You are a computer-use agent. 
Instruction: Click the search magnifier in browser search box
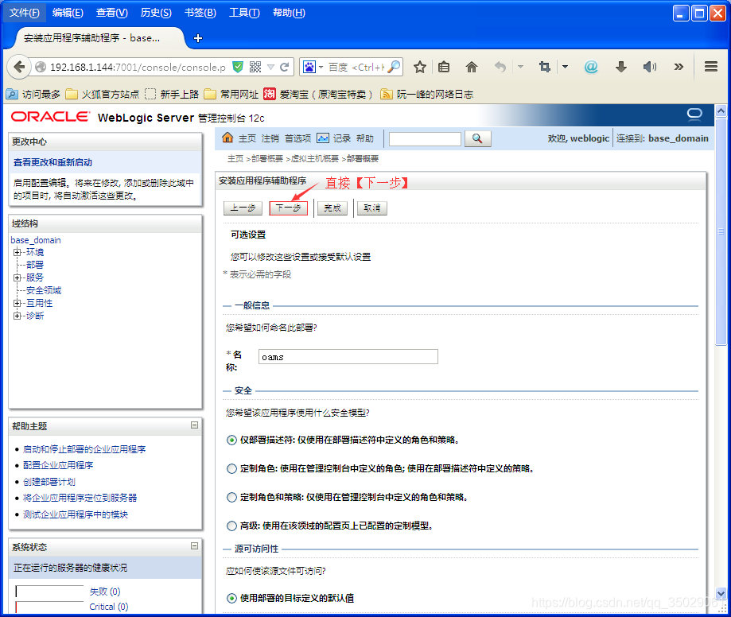tap(394, 67)
